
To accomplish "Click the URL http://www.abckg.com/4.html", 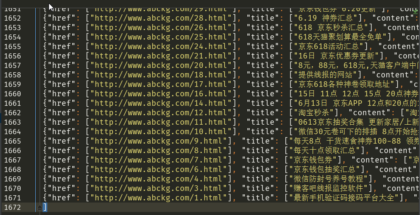I will 158,179.
